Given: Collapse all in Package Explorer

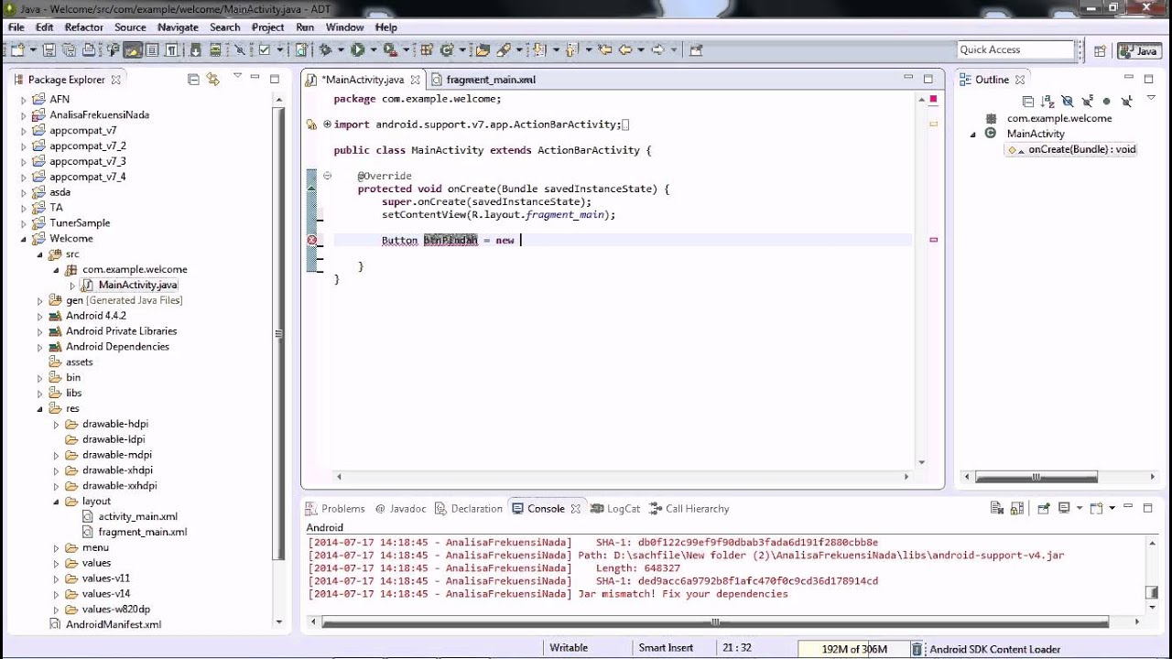Looking at the screenshot, I should coord(193,80).
